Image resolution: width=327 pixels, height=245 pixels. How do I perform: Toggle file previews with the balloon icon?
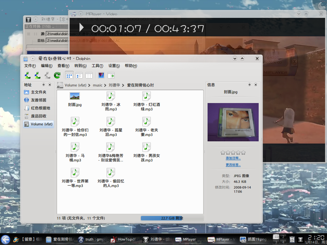coord(101,75)
